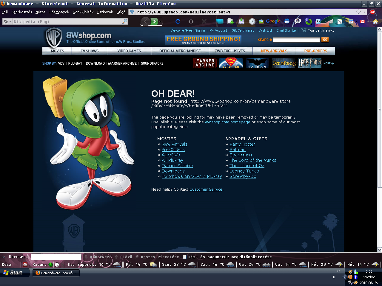Select the VIDEO GAMES navigation tab
Viewport: 382px width, 286px height.
click(129, 51)
